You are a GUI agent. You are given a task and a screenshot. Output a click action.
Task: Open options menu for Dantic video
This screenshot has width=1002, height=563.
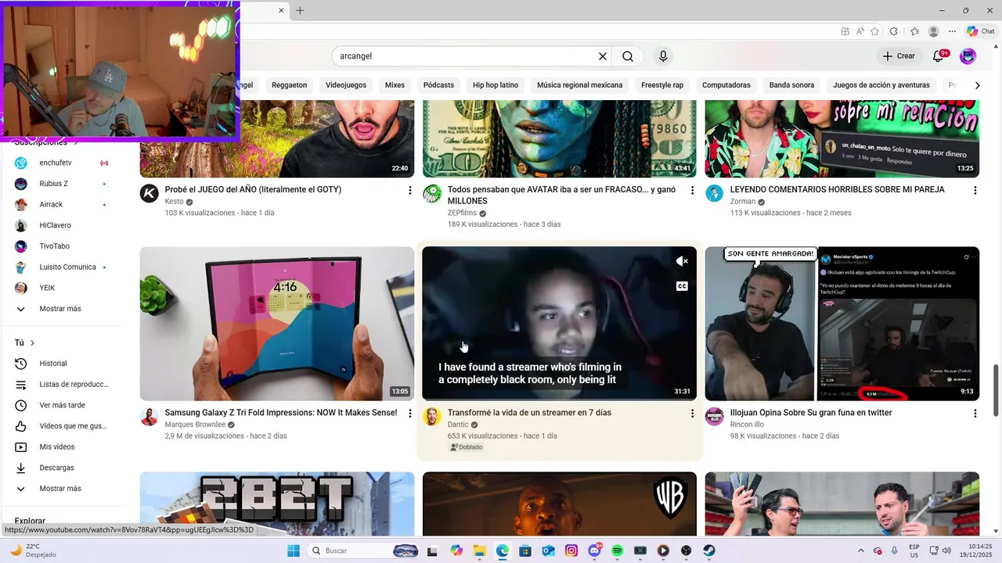point(692,413)
